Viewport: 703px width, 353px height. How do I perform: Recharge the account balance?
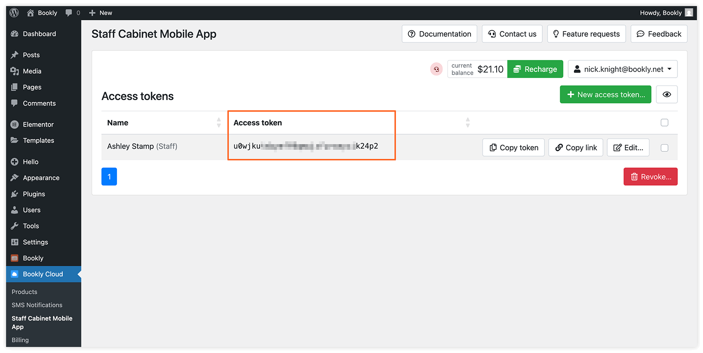(x=535, y=69)
